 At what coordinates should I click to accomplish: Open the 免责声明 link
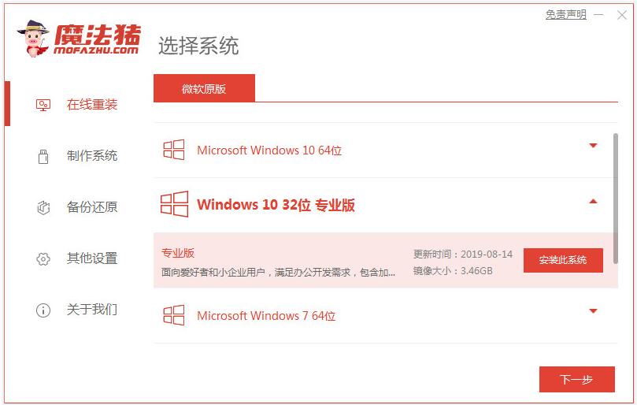(x=566, y=15)
